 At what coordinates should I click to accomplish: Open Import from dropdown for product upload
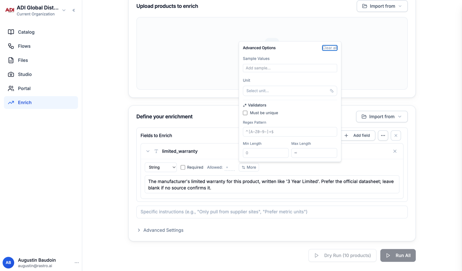(382, 6)
